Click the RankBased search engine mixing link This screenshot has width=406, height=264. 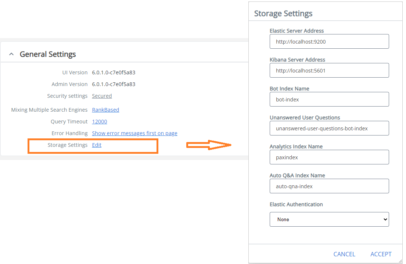point(105,110)
